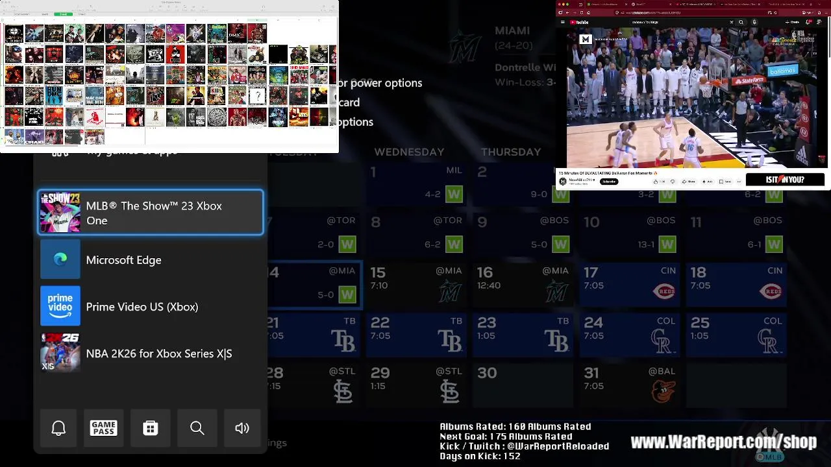Select the green active sheet tab

[x=63, y=14]
